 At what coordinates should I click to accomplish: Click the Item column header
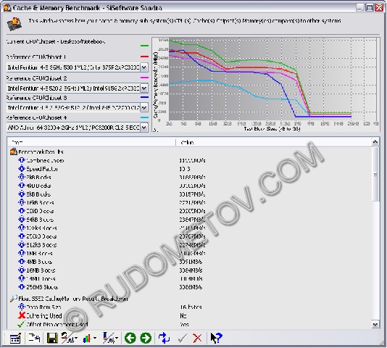(x=91, y=143)
